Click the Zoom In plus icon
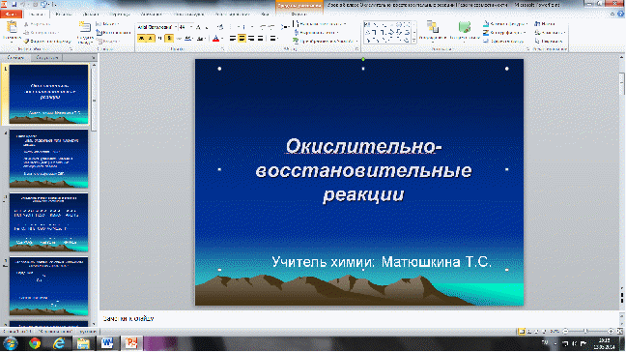 (x=611, y=332)
